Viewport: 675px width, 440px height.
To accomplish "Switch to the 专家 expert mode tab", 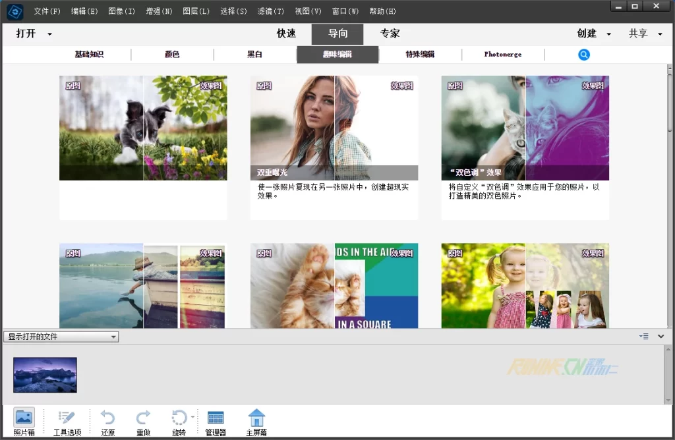I will [x=390, y=34].
